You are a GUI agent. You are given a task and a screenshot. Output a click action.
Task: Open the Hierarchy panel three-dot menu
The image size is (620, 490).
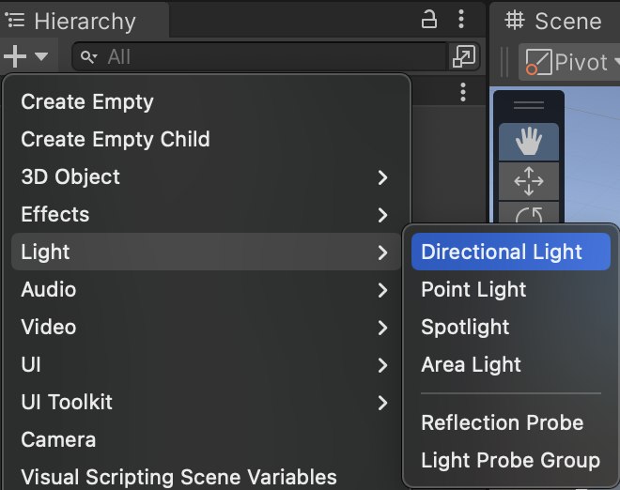pyautogui.click(x=460, y=20)
